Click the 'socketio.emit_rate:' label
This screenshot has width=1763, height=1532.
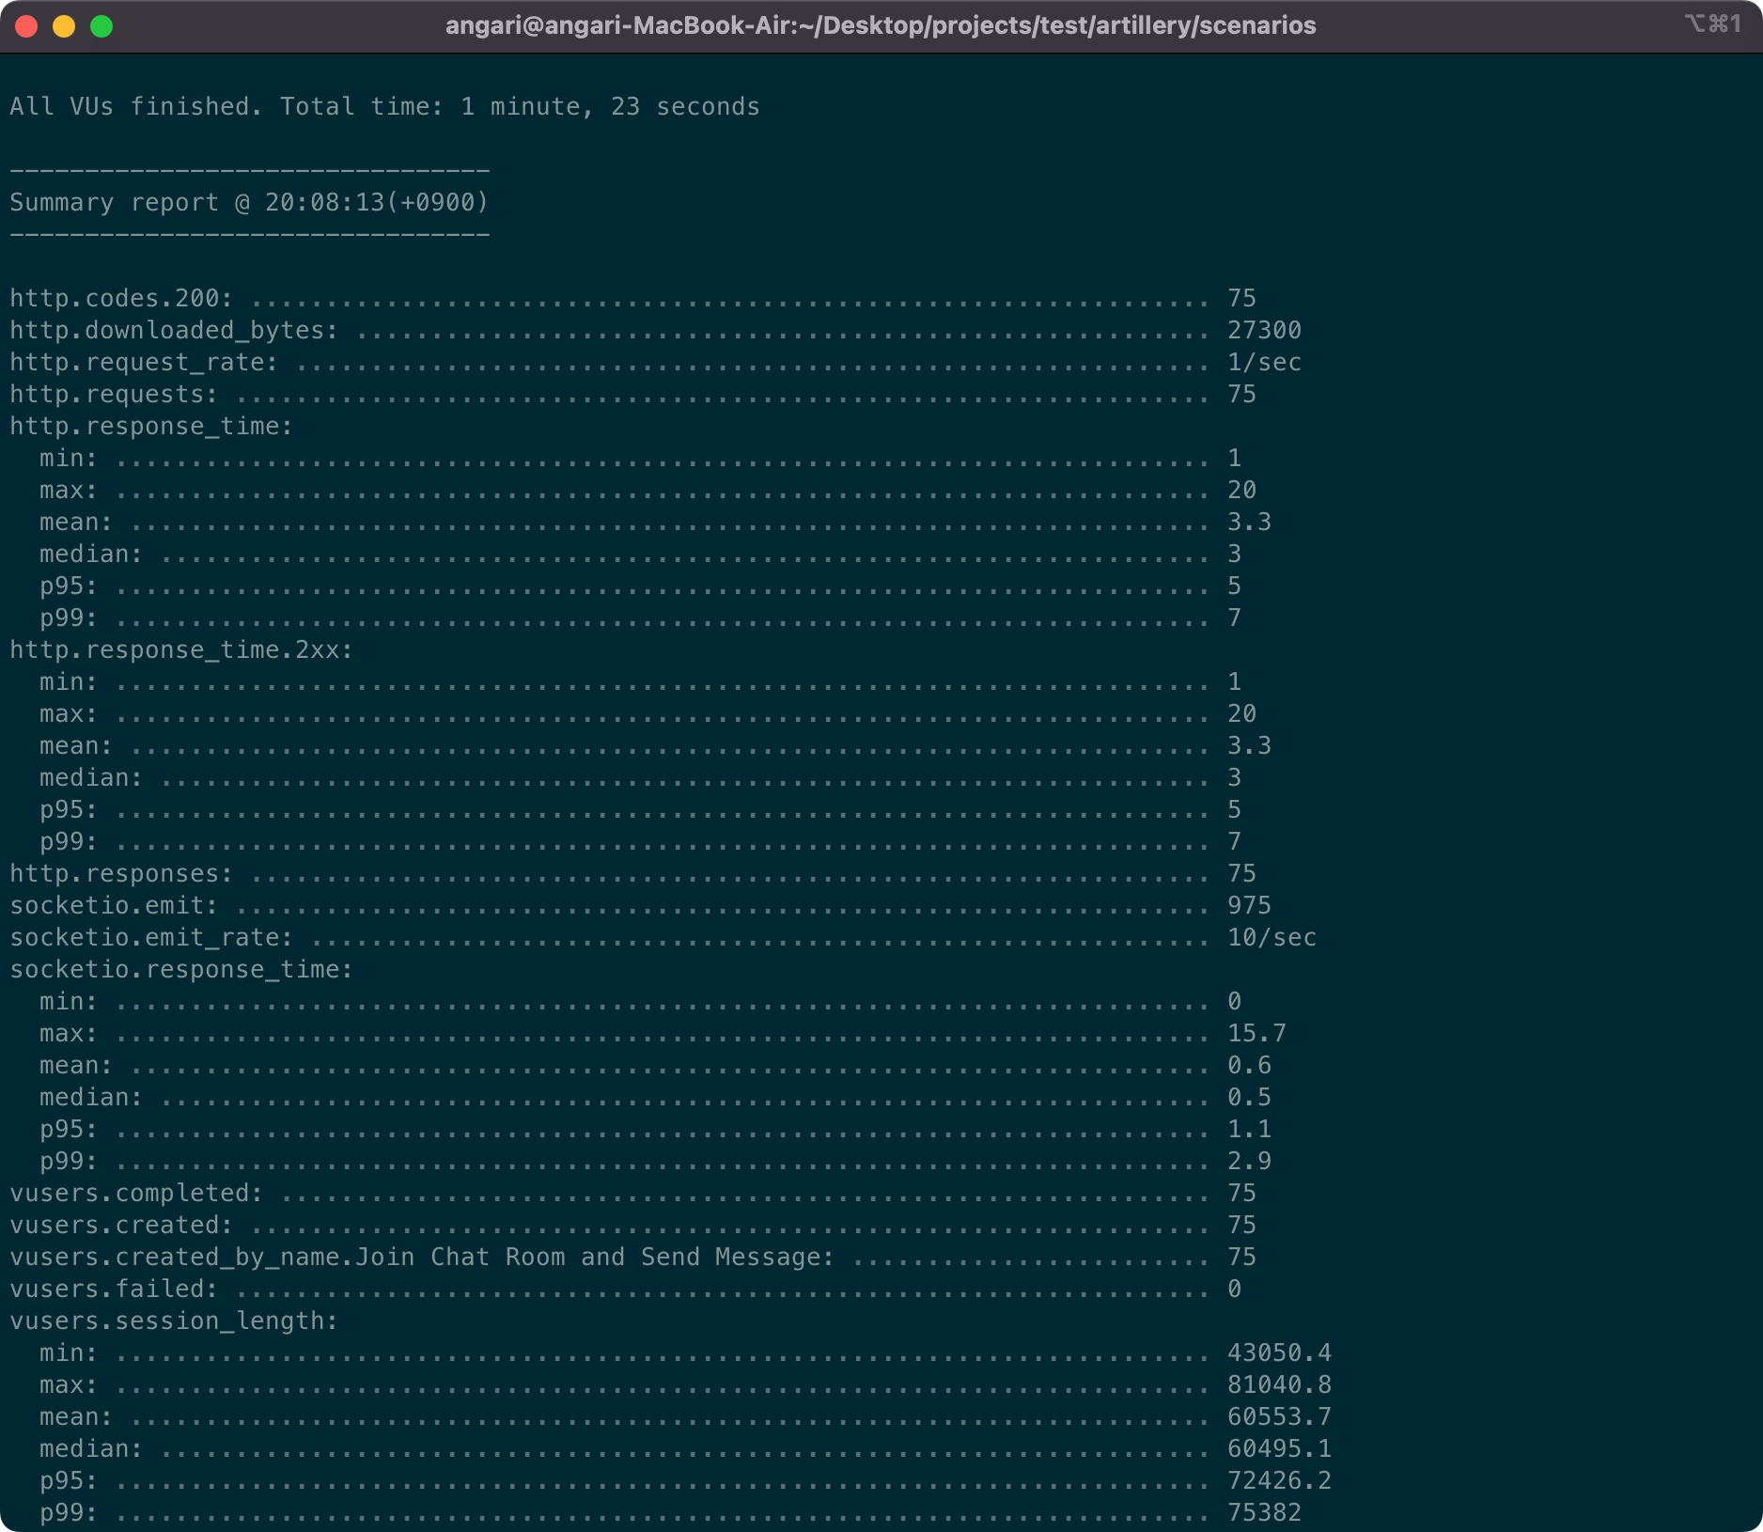coord(151,937)
